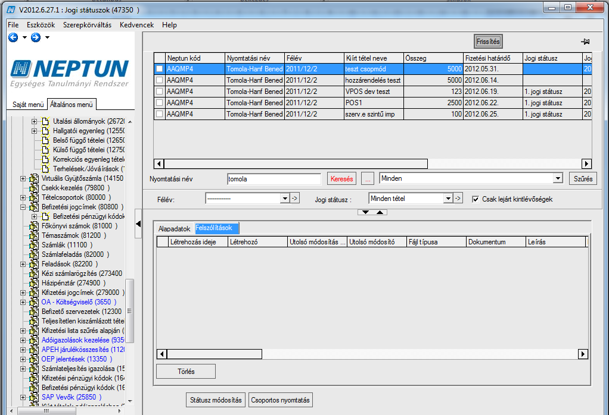Click the upward panel splitter arrow
Image resolution: width=609 pixels, height=415 pixels.
pos(380,212)
